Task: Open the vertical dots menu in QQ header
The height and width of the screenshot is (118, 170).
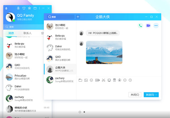Action: [x=39, y=8]
